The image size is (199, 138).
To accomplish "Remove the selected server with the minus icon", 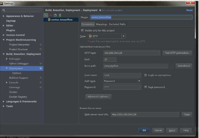I will [x=50, y=15].
